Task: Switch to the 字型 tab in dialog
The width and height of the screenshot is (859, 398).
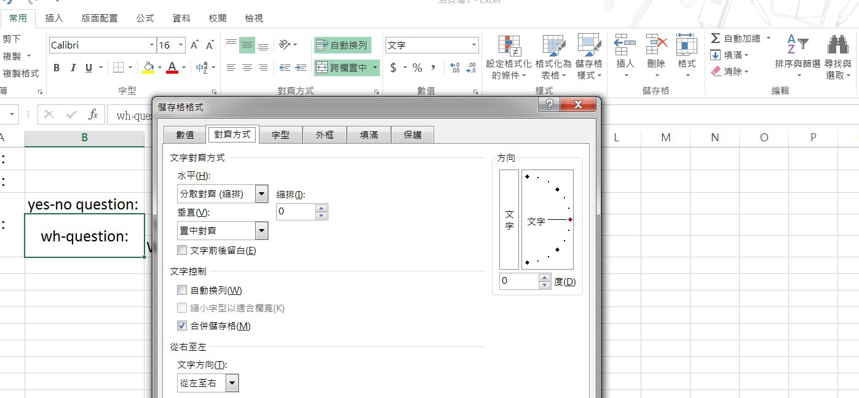Action: 280,135
